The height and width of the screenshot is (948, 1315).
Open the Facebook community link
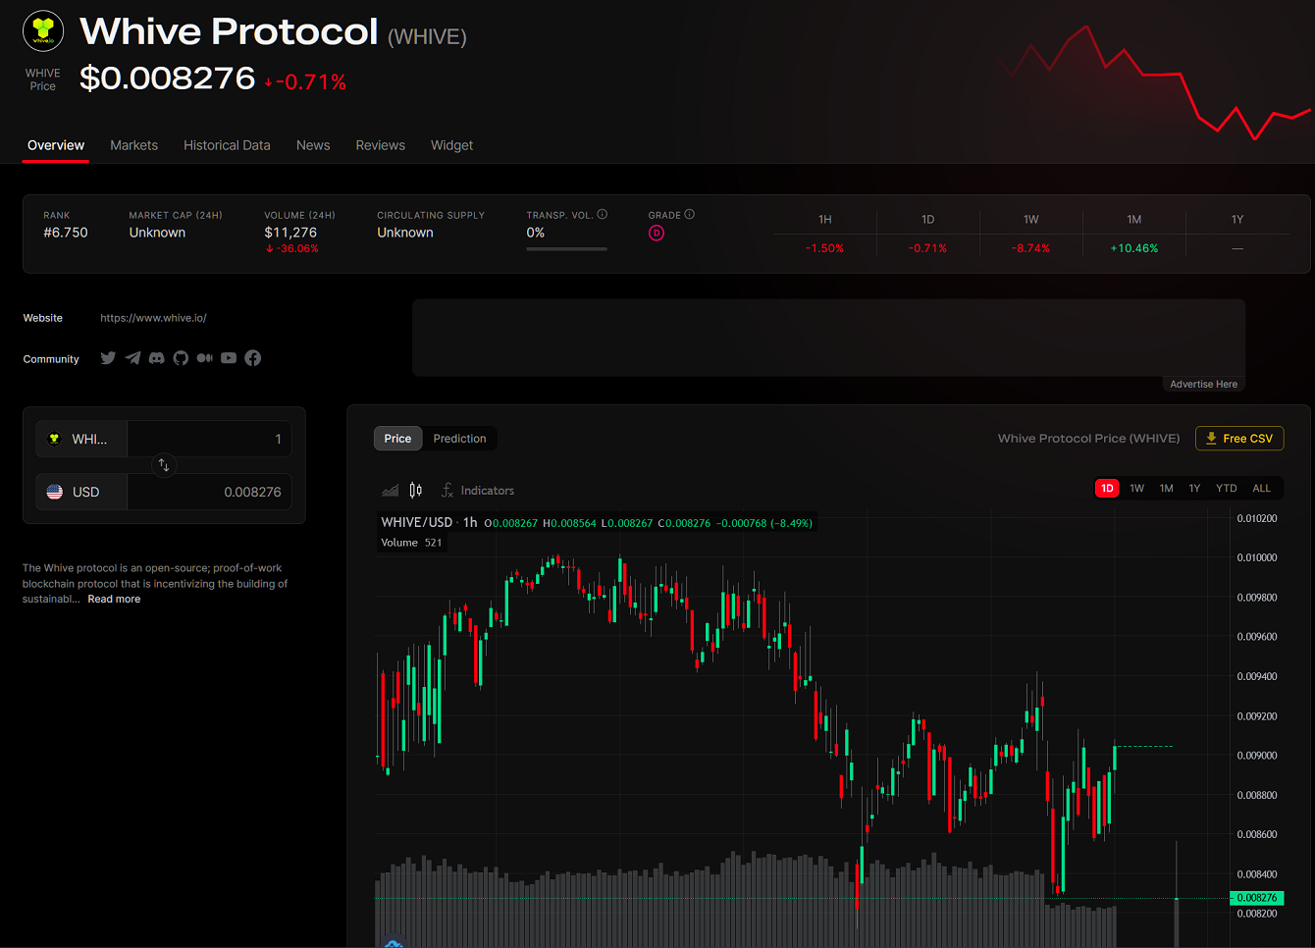253,358
